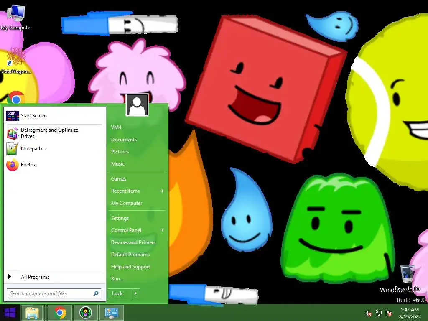Click the Action Center flag icon
This screenshot has height=321, width=428.
[x=389, y=313]
